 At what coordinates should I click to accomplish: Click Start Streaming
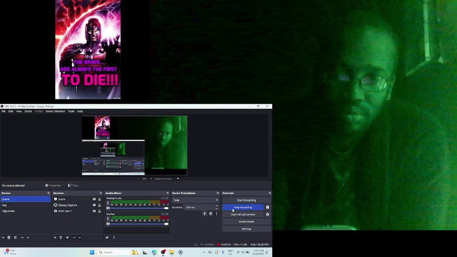click(x=246, y=200)
